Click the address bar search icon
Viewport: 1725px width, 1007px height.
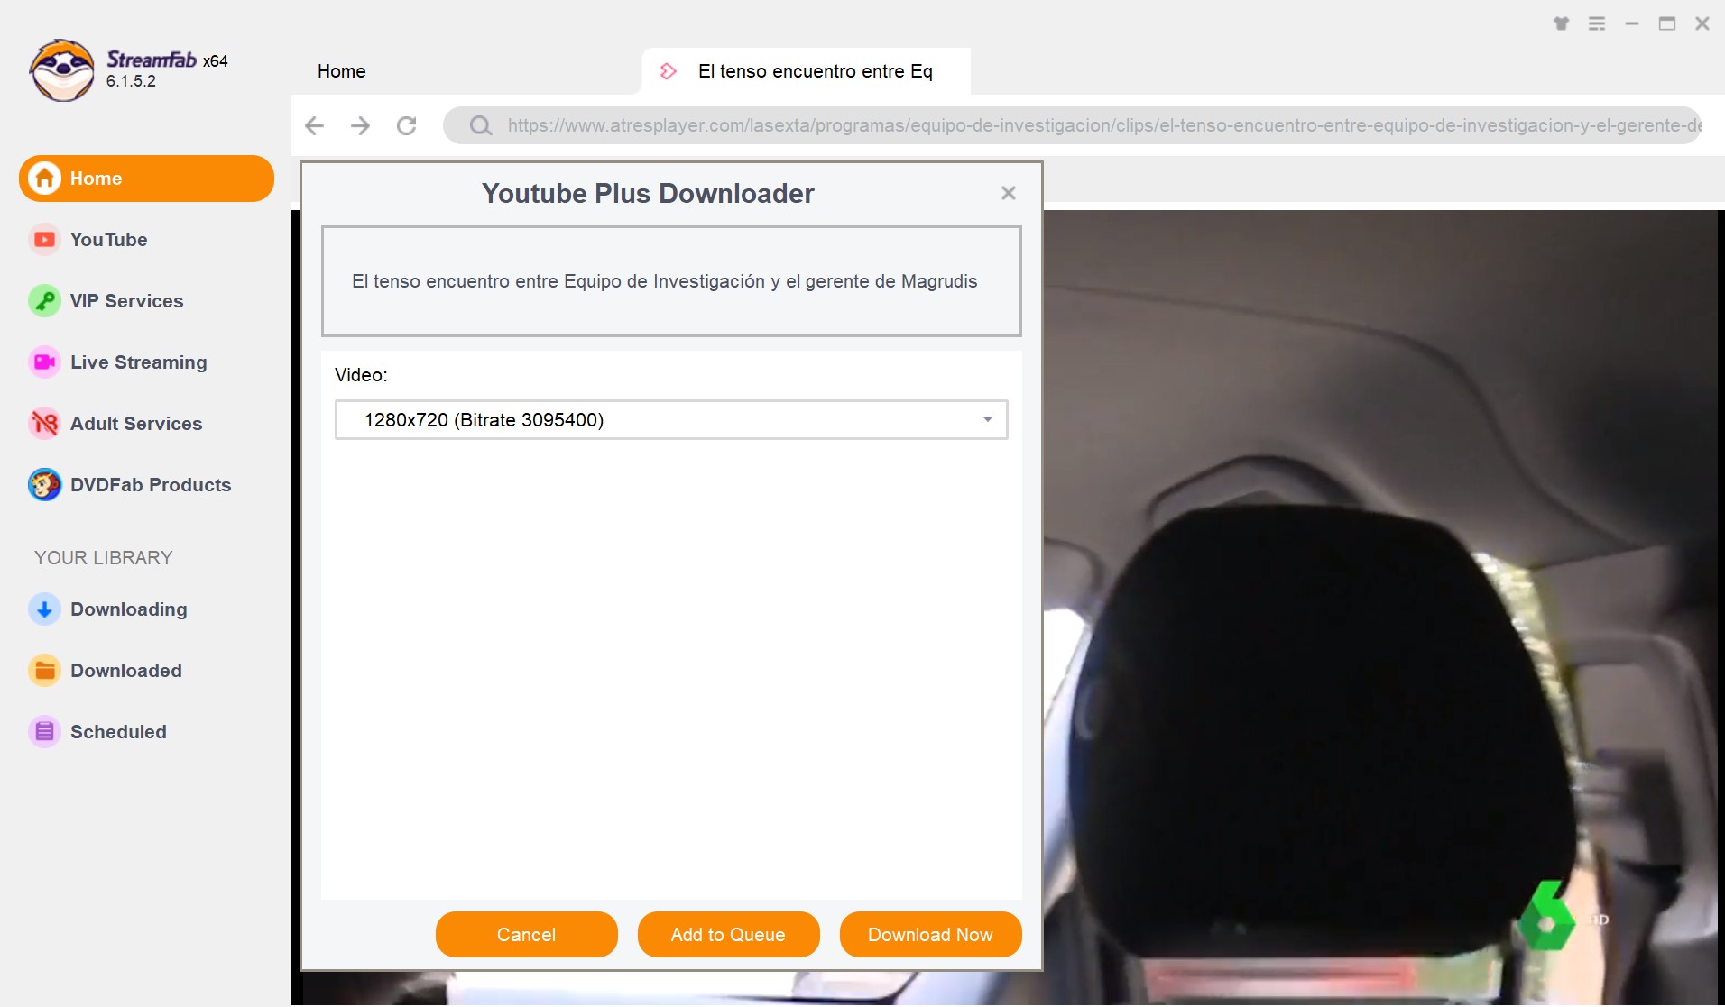point(481,125)
